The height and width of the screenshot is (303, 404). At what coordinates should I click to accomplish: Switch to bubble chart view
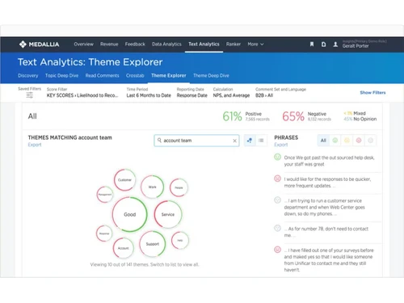pos(250,141)
